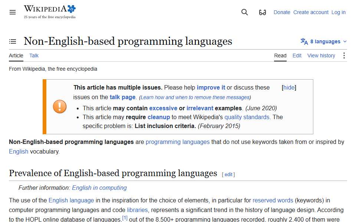Click the orange warning exclamation icon

tap(60, 107)
